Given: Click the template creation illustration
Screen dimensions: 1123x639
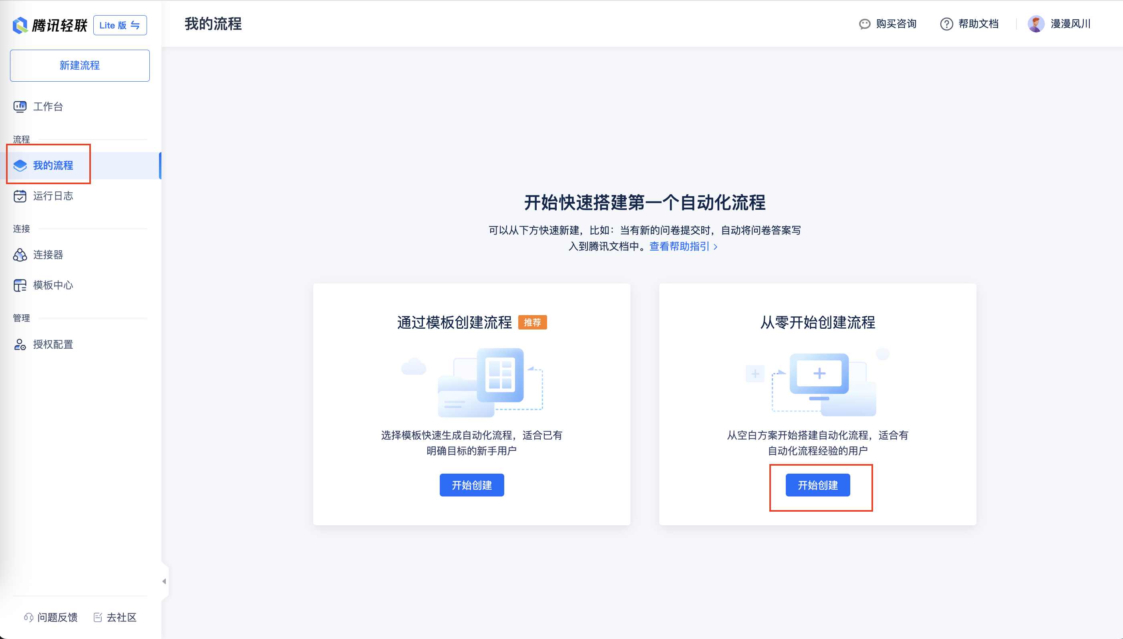Looking at the screenshot, I should pos(472,382).
